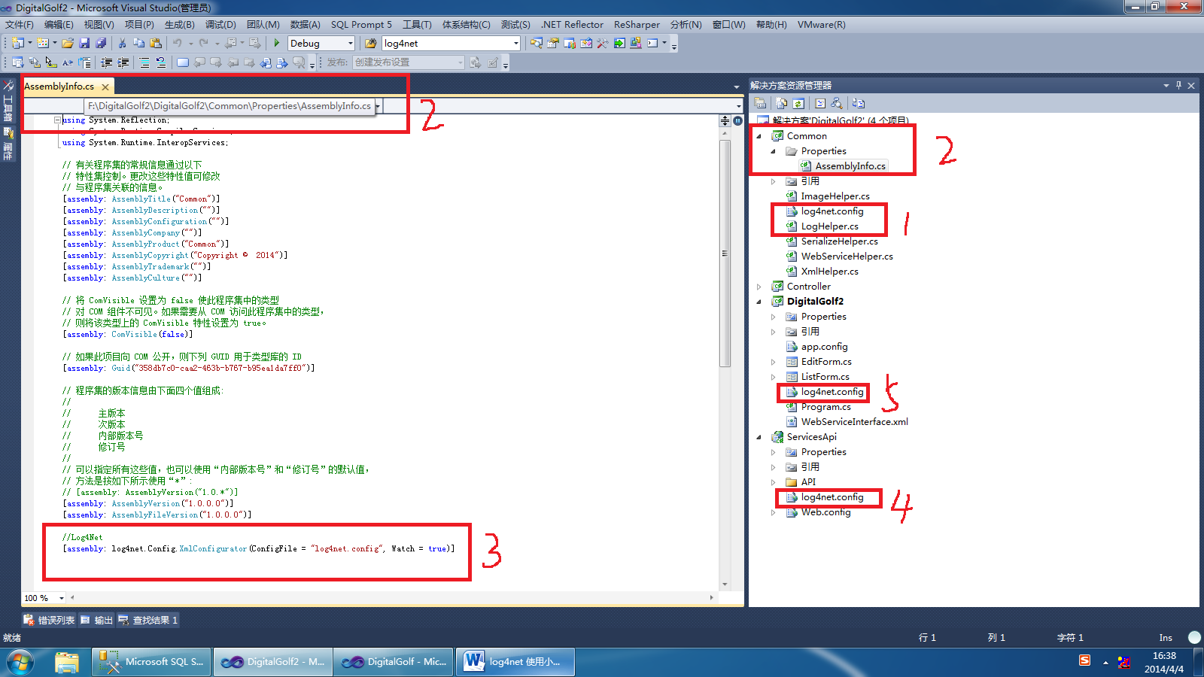Screen dimensions: 1204x677
Task: Select Program.cs in DigitalGolf2 project
Action: (825, 407)
